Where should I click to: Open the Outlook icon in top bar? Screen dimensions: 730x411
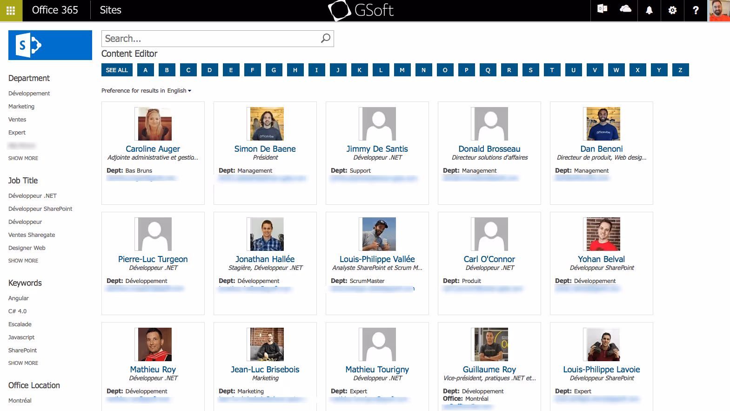coord(602,9)
